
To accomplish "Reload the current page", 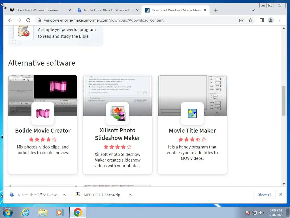I will pyautogui.click(x=28, y=20).
